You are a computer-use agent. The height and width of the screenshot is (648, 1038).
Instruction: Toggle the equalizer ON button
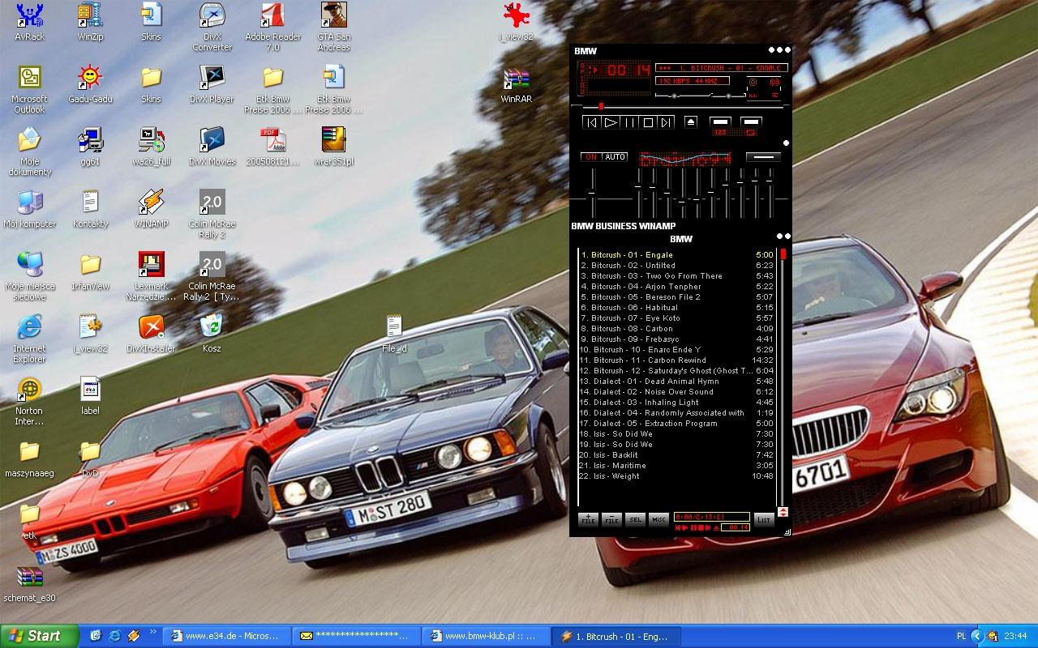[x=591, y=157]
